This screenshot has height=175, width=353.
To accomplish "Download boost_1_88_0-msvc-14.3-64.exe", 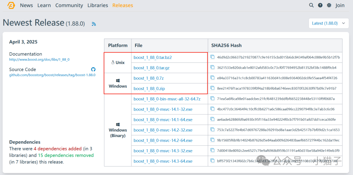I will tap(163, 161).
